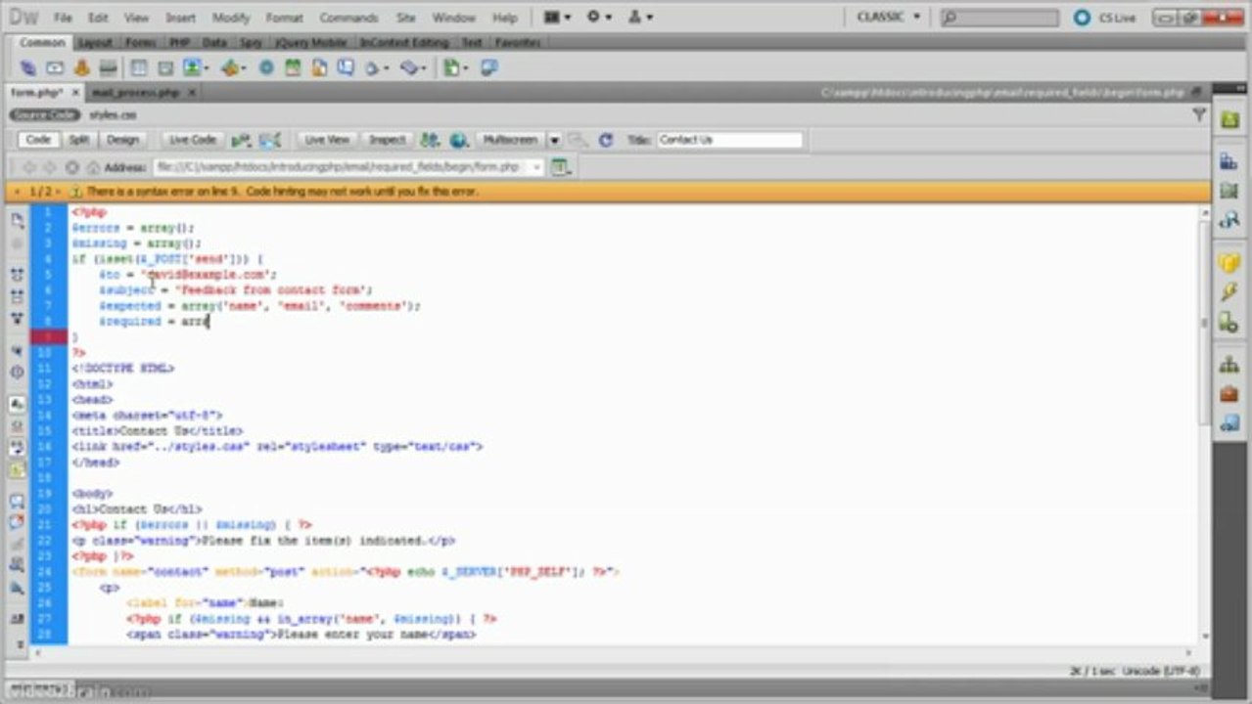Insert a Date icon

292,68
